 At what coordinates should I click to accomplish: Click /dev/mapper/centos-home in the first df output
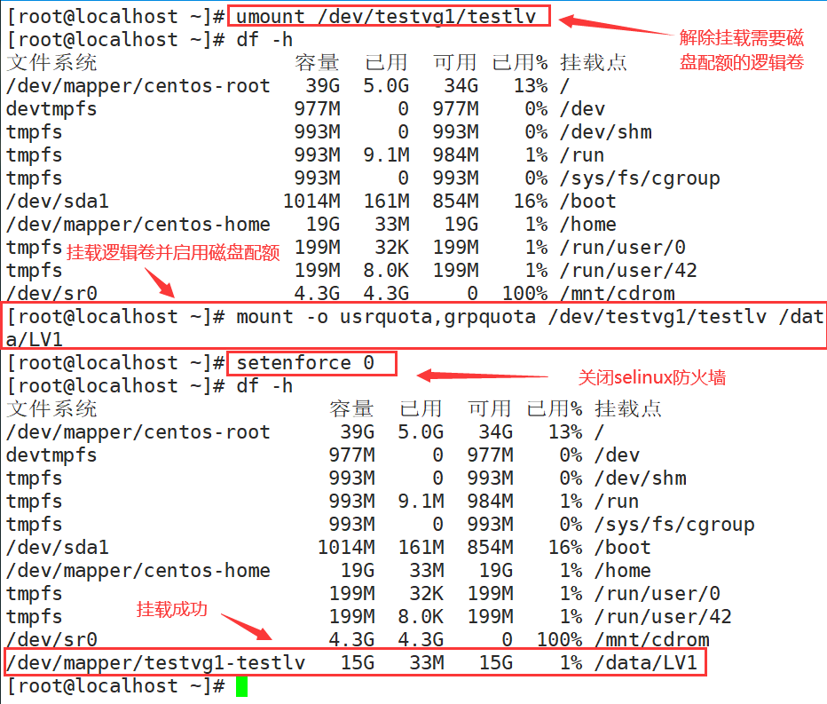[x=138, y=225]
